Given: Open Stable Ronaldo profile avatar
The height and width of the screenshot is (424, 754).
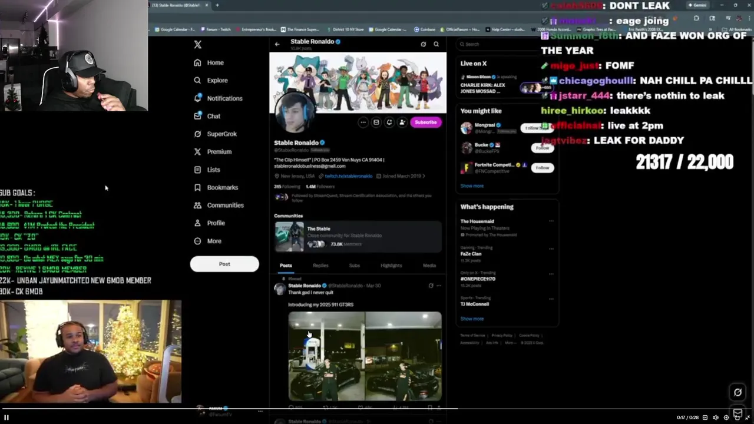Looking at the screenshot, I should 296,112.
